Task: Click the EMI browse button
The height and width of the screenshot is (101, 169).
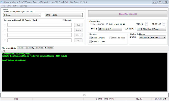Action: (78, 41)
